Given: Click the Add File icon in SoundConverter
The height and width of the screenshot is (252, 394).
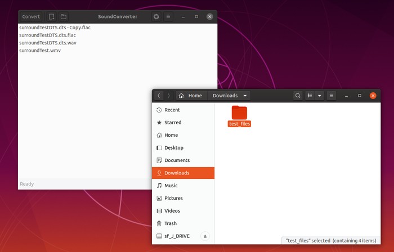Looking at the screenshot, I should [52, 16].
